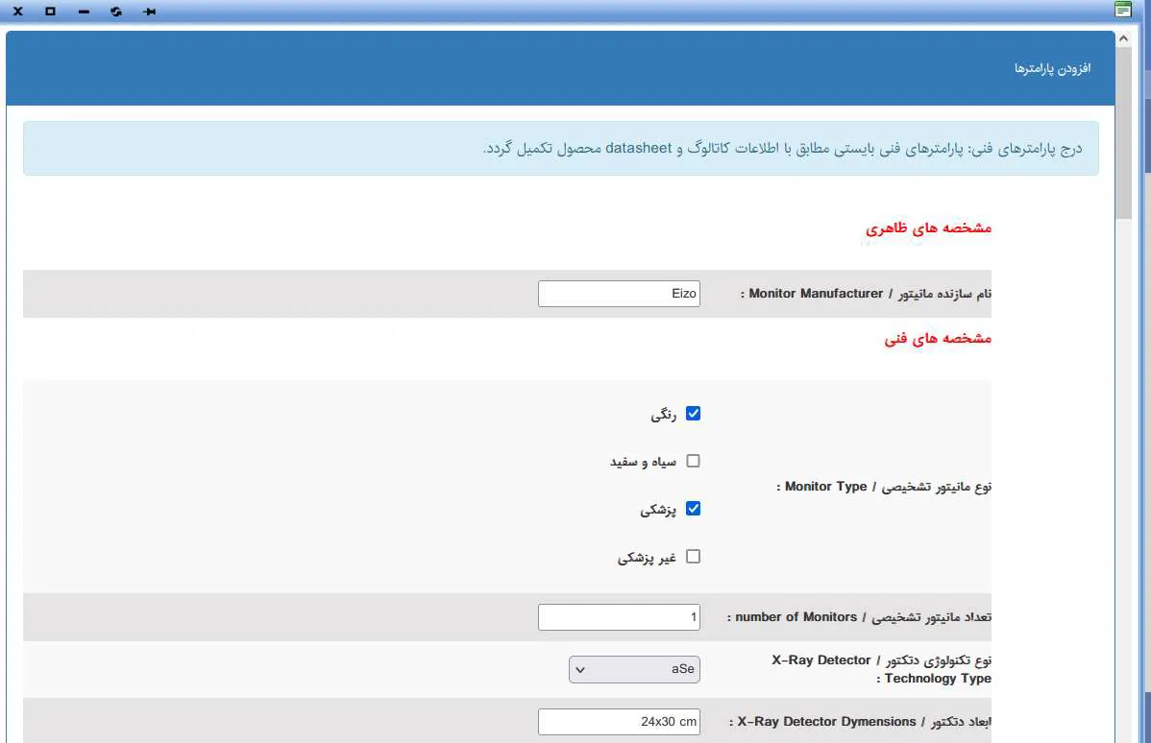1151x743 pixels.
Task: Check the سیاه و سفید monitor type checkbox
Action: point(693,461)
